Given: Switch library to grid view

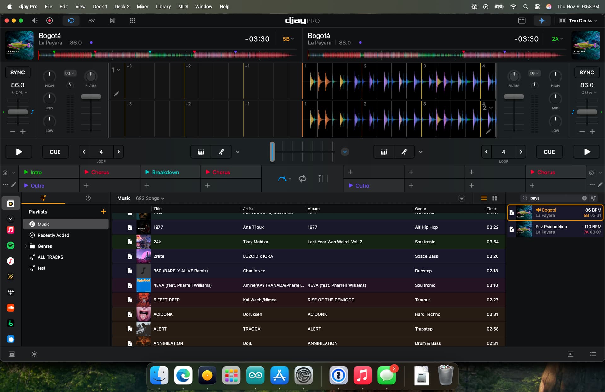Looking at the screenshot, I should (494, 198).
